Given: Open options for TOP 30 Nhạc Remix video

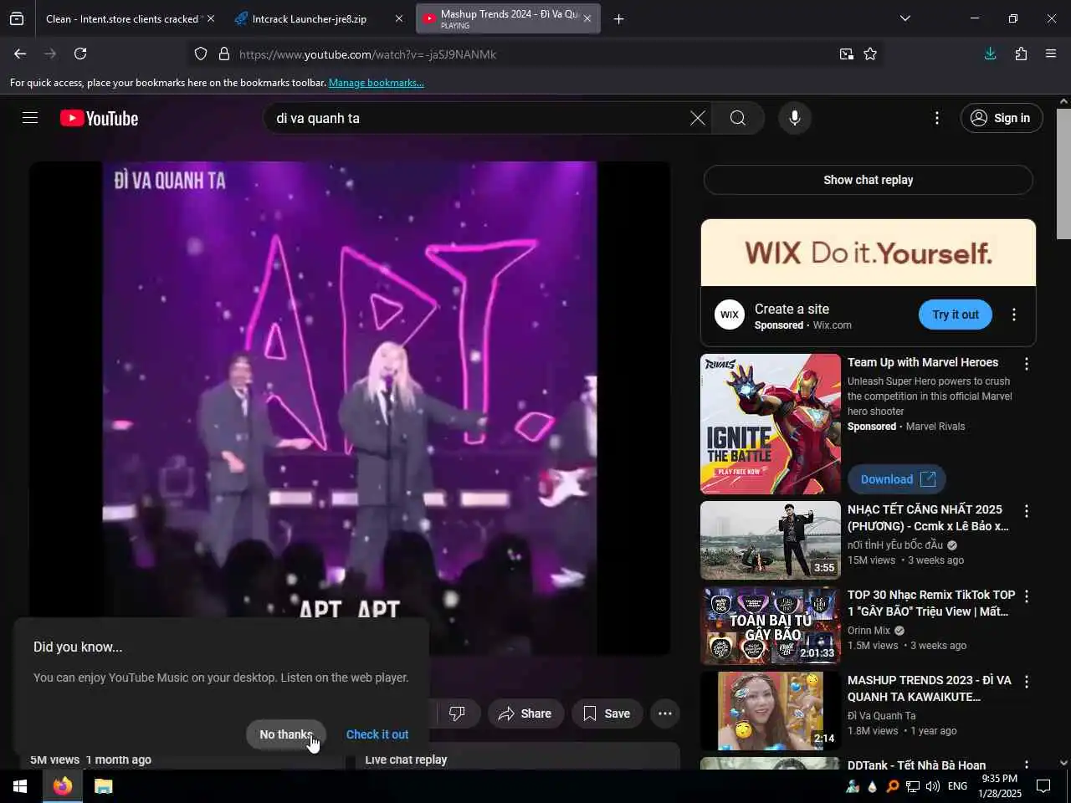Looking at the screenshot, I should (1027, 596).
